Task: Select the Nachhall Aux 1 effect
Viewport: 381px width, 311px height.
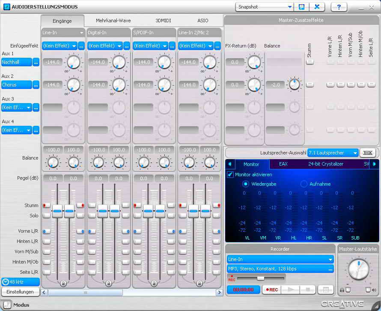Action: [17, 62]
